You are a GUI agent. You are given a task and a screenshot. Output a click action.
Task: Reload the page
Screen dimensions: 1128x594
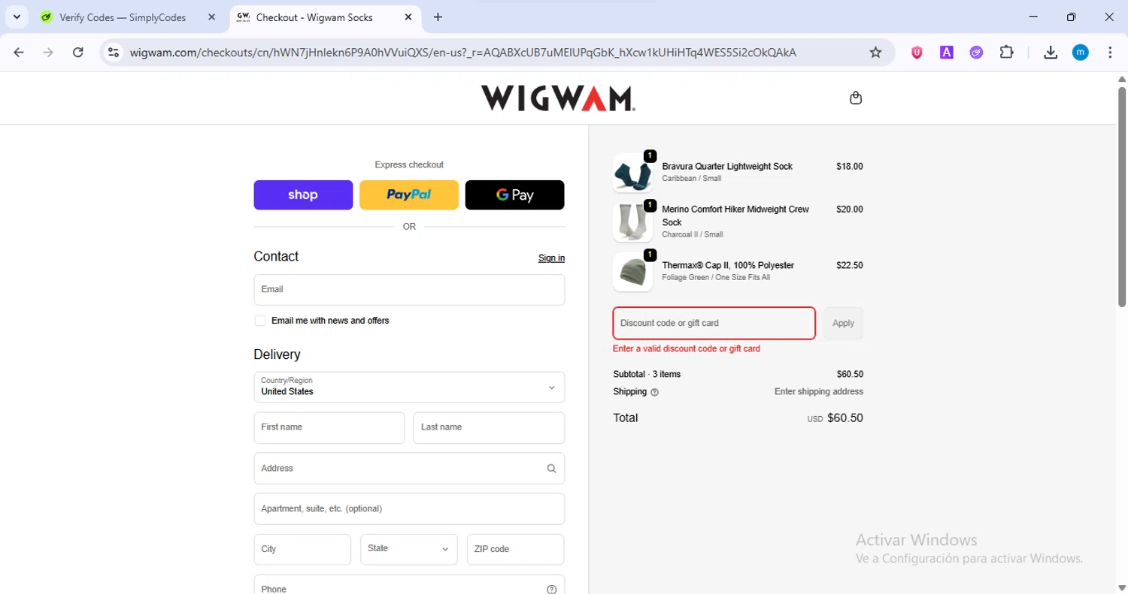78,53
